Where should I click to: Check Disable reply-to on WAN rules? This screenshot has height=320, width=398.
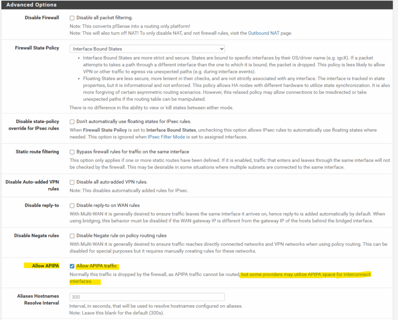[x=72, y=205]
